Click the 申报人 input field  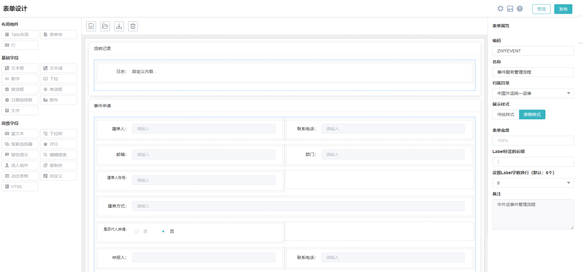pos(204,257)
